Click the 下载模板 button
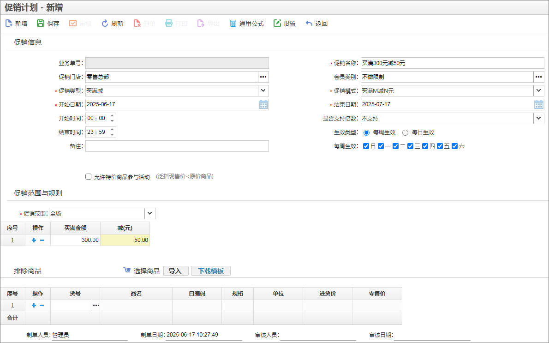 pos(211,271)
